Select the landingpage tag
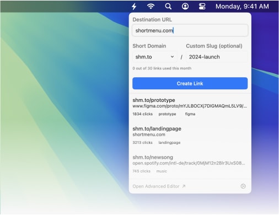Viewport: 279px width, 215px height. click(x=169, y=143)
